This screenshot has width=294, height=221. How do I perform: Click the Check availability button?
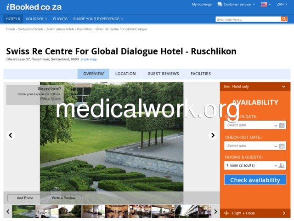pyautogui.click(x=255, y=180)
